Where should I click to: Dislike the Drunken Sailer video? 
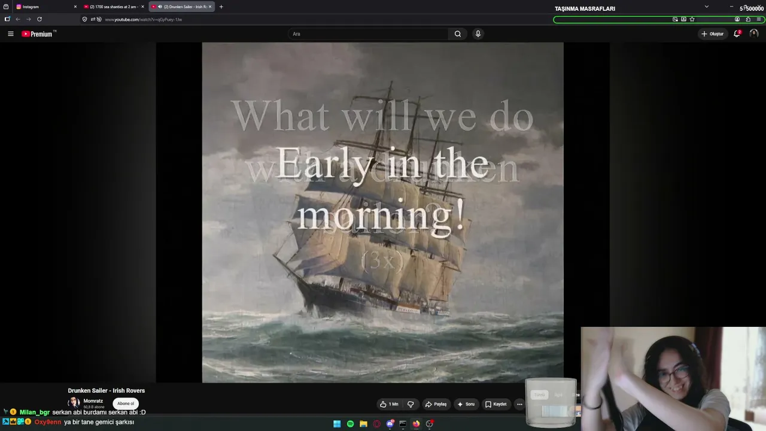(411, 404)
